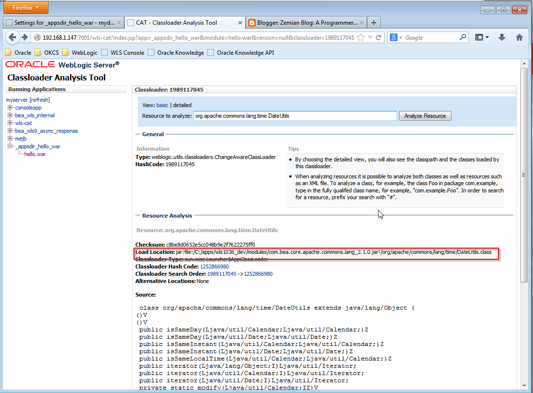Screen dimensions: 533x393
Task: Expand the consoleapp tree node
Action: point(10,107)
